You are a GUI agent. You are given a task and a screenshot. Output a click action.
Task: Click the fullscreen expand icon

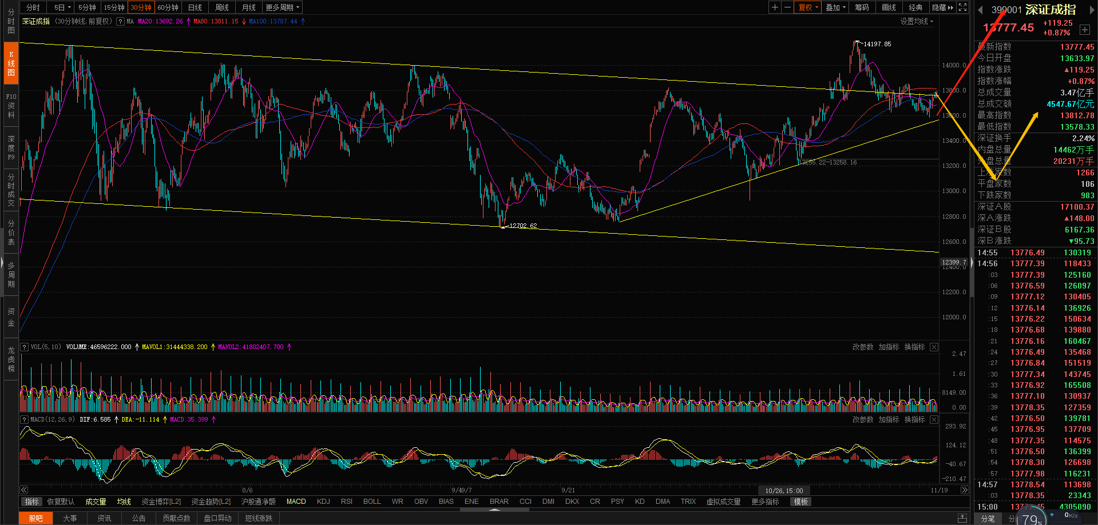tap(963, 7)
